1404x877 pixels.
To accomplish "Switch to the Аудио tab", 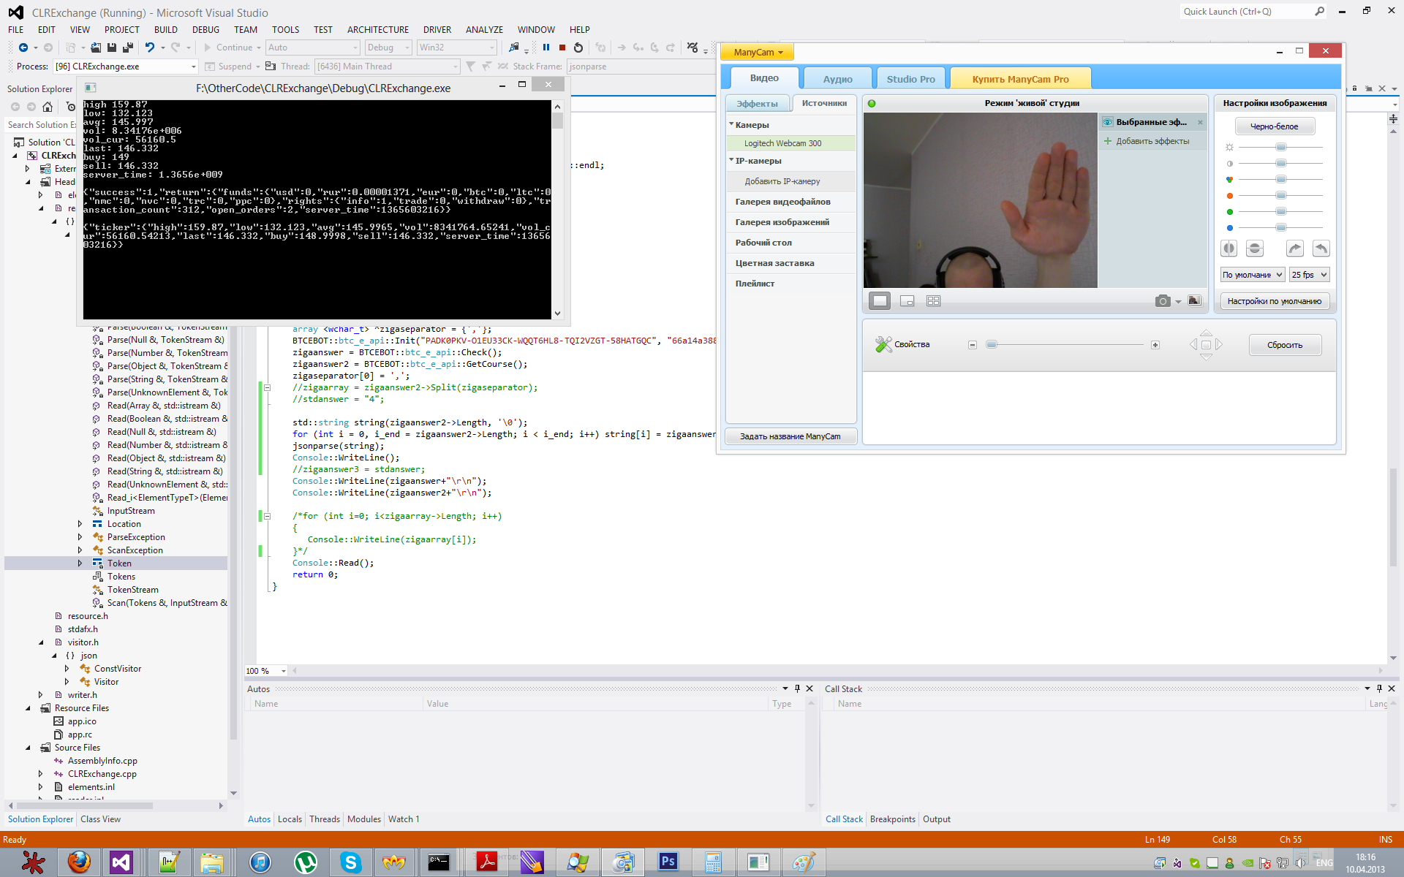I will (x=837, y=79).
